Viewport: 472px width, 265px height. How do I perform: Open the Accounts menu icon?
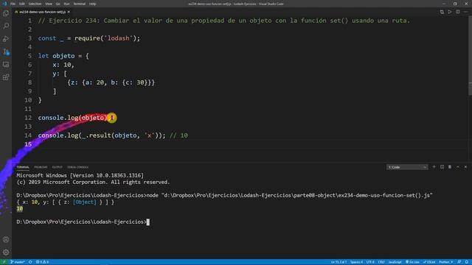pyautogui.click(x=6, y=239)
